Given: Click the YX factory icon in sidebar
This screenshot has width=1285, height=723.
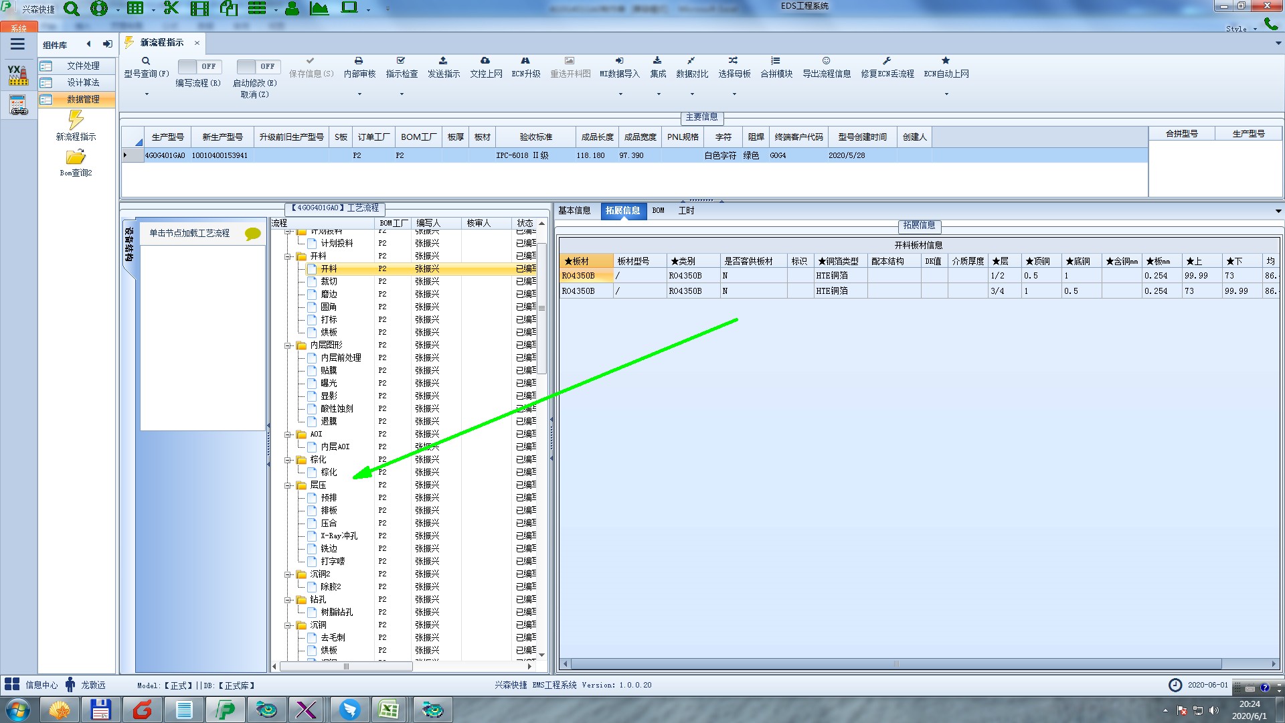Looking at the screenshot, I should click(x=18, y=74).
